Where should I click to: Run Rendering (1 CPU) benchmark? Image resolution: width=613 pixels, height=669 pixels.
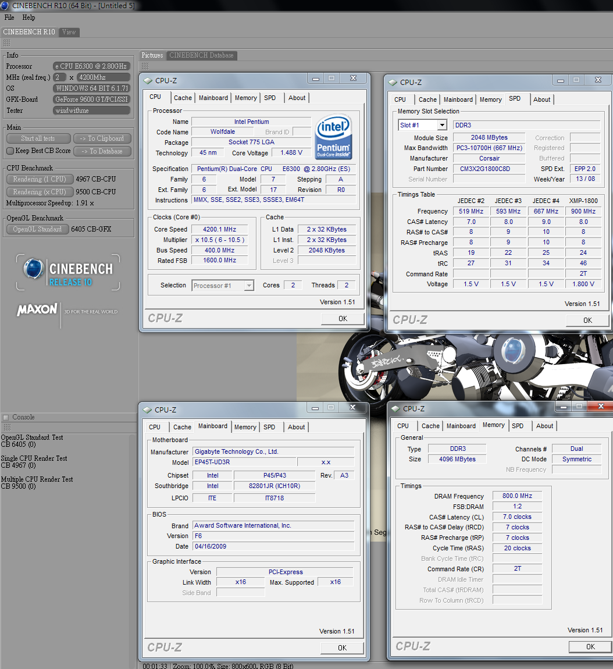(40, 179)
